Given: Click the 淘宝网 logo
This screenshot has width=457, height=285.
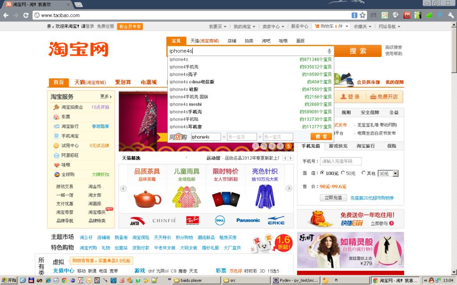Looking at the screenshot, I should 79,49.
